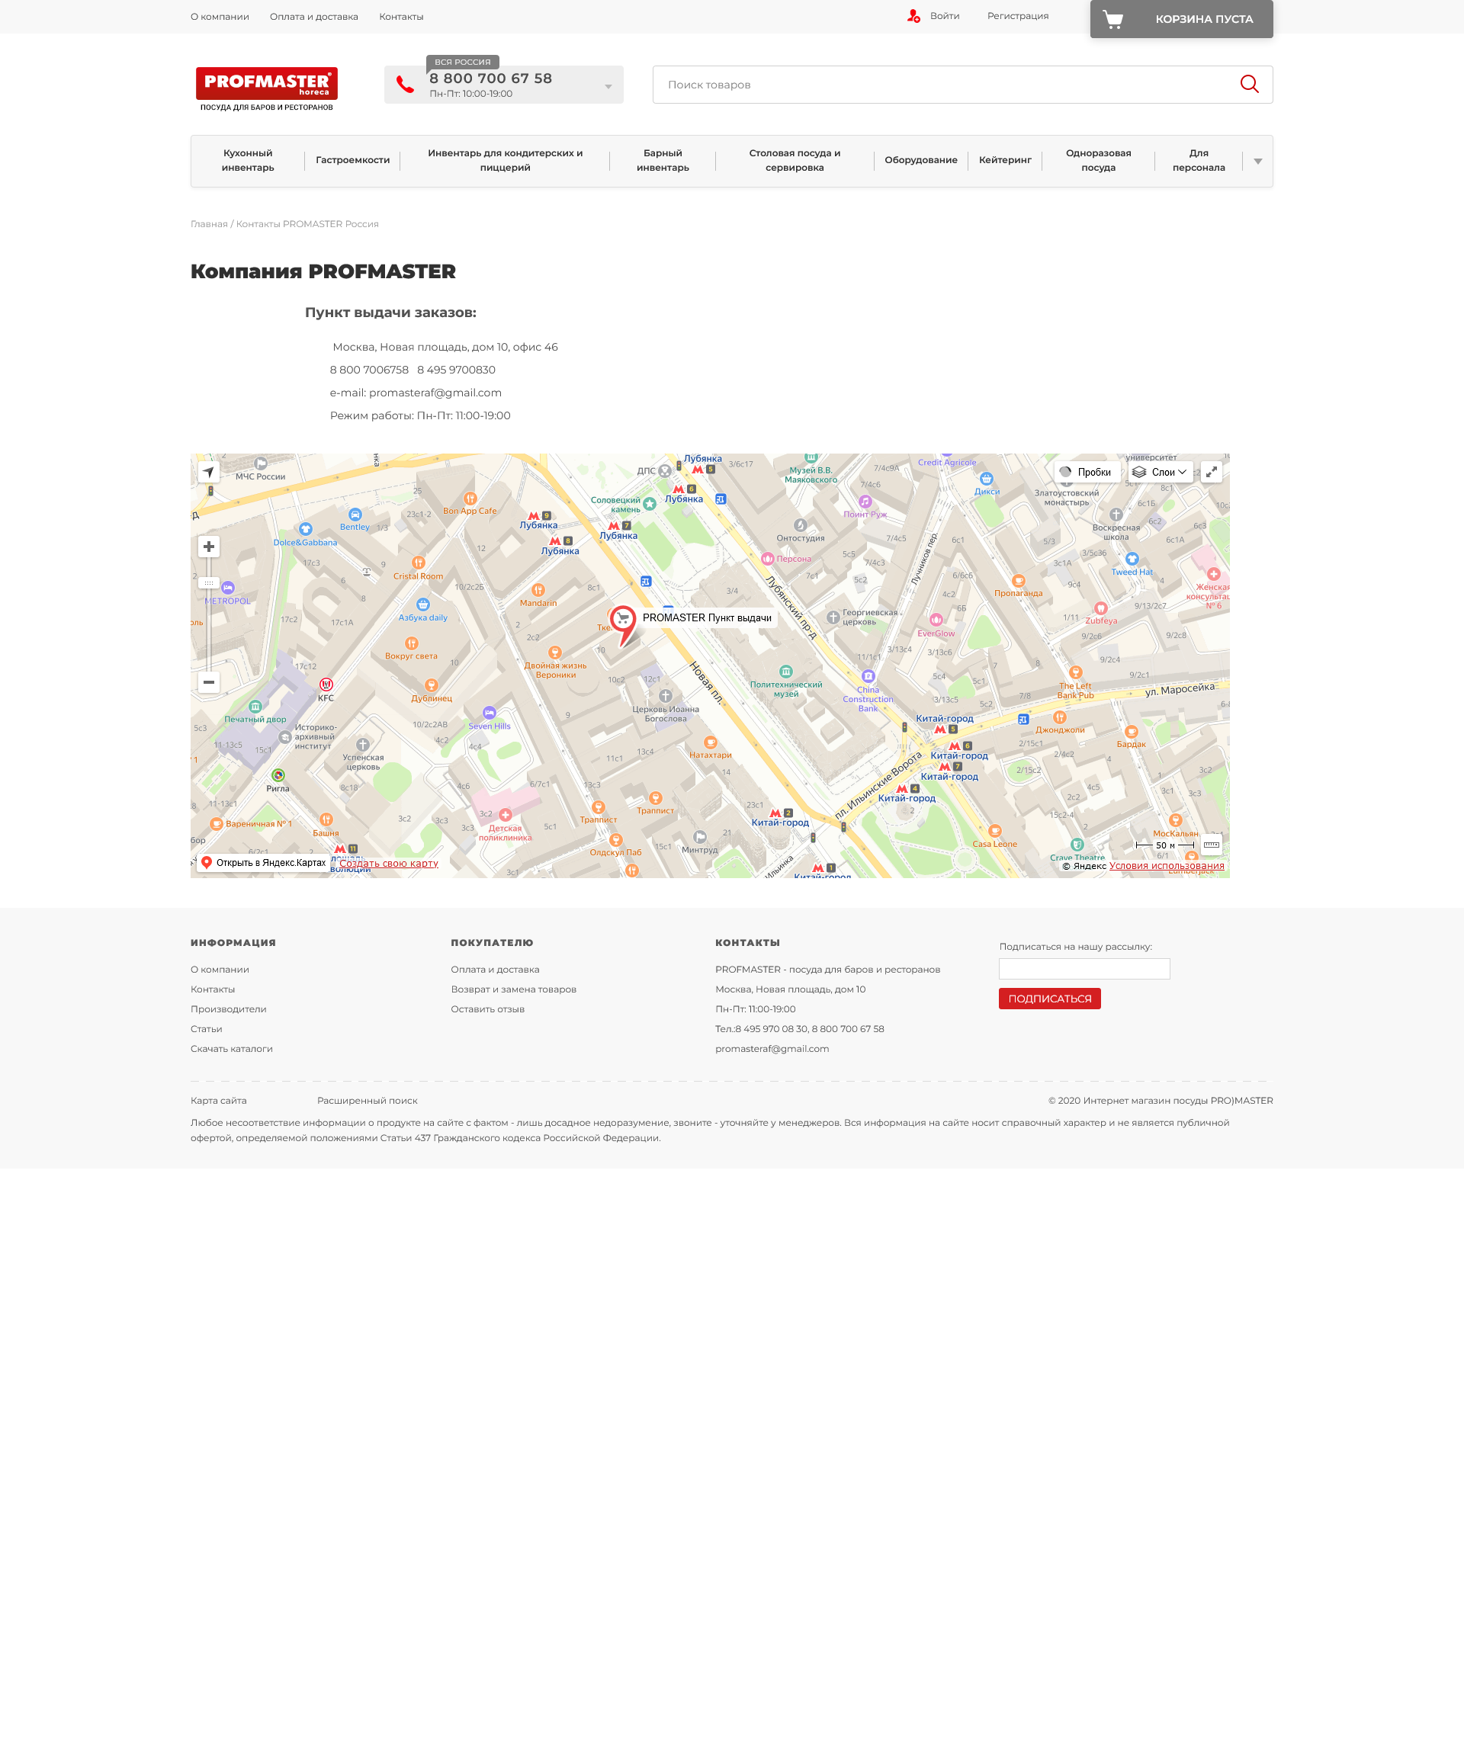
Task: Click the Азбука daily map marker
Action: click(423, 604)
